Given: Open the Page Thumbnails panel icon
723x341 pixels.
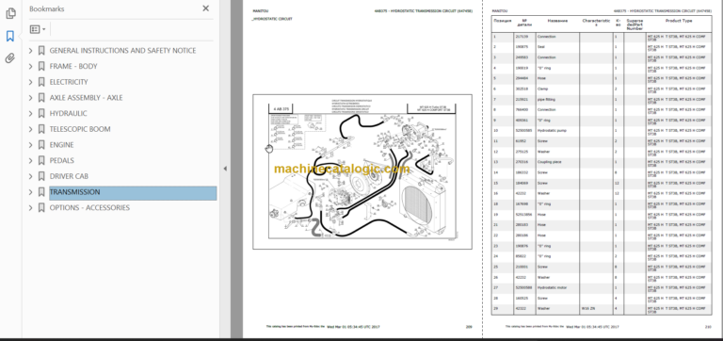Looking at the screenshot, I should 10,14.
